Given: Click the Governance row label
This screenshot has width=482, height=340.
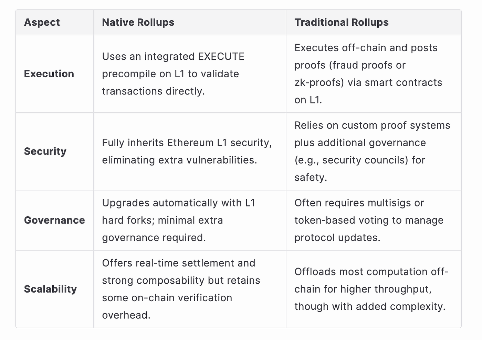Looking at the screenshot, I should tap(54, 220).
